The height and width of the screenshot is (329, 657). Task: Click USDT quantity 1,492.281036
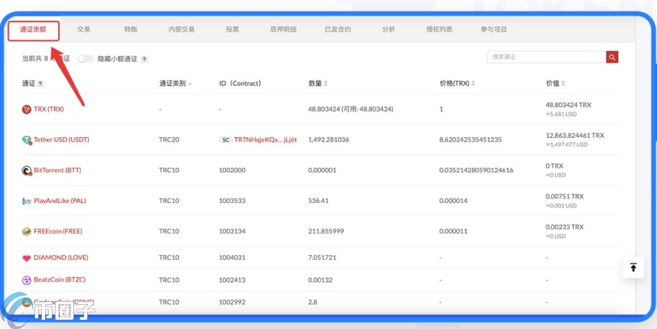point(328,140)
